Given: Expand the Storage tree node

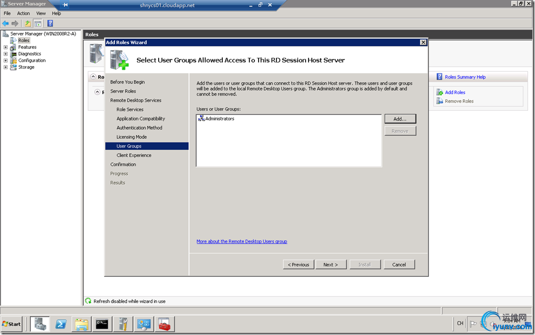Looking at the screenshot, I should click(5, 67).
